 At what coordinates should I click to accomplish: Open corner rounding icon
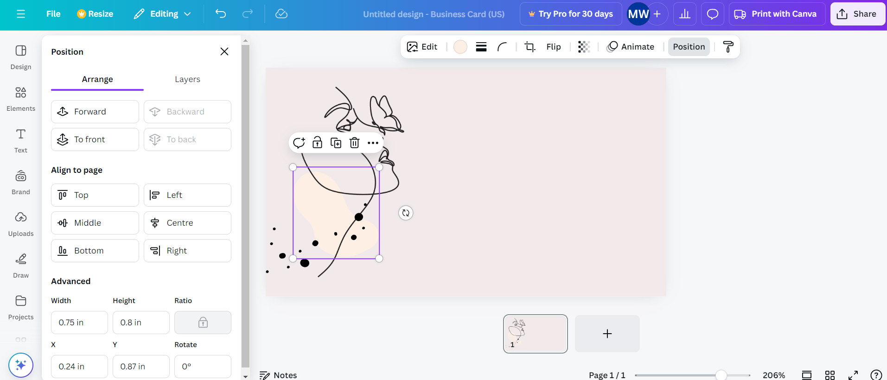pos(502,47)
